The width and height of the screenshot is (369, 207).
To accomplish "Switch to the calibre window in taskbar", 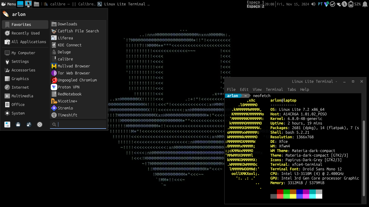I will point(69,4).
